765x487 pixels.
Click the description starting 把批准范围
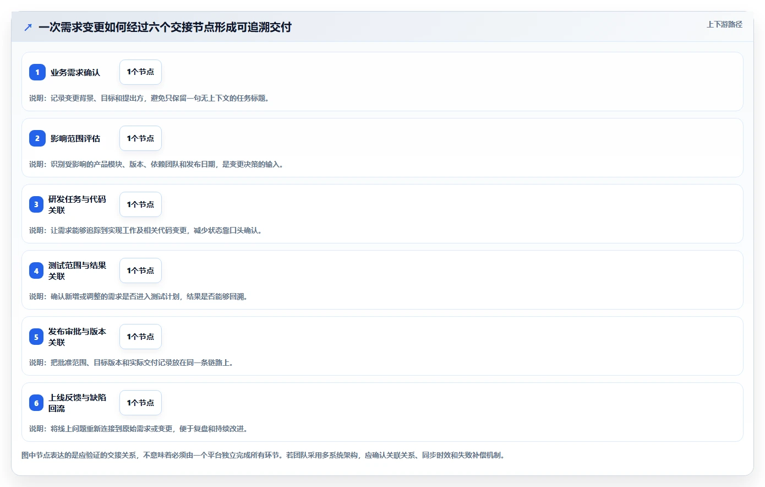click(x=132, y=362)
